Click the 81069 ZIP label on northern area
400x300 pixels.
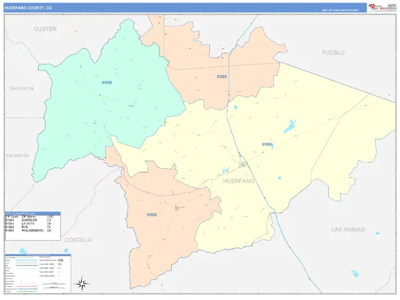222,76
